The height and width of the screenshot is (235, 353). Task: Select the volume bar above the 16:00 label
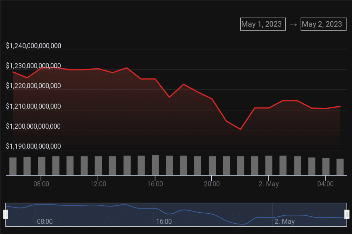155,165
